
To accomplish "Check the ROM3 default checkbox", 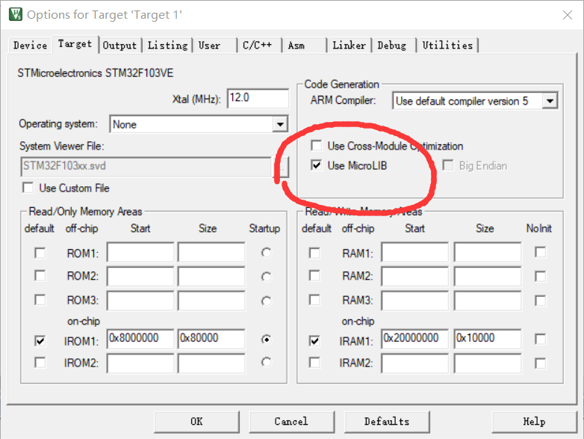I will pyautogui.click(x=40, y=300).
